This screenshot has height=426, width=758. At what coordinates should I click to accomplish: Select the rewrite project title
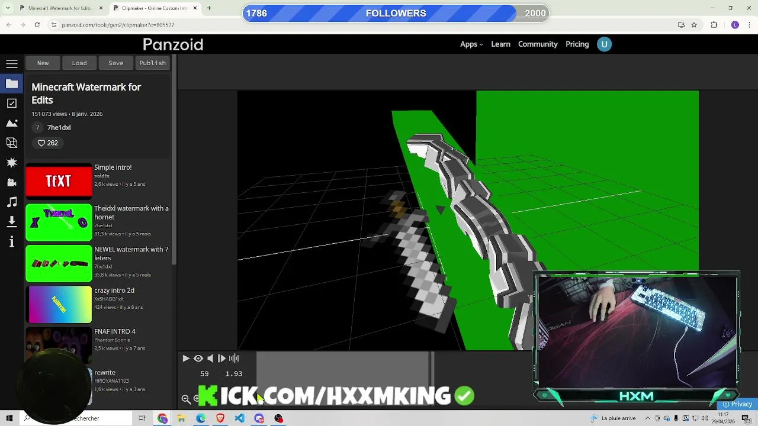[105, 372]
